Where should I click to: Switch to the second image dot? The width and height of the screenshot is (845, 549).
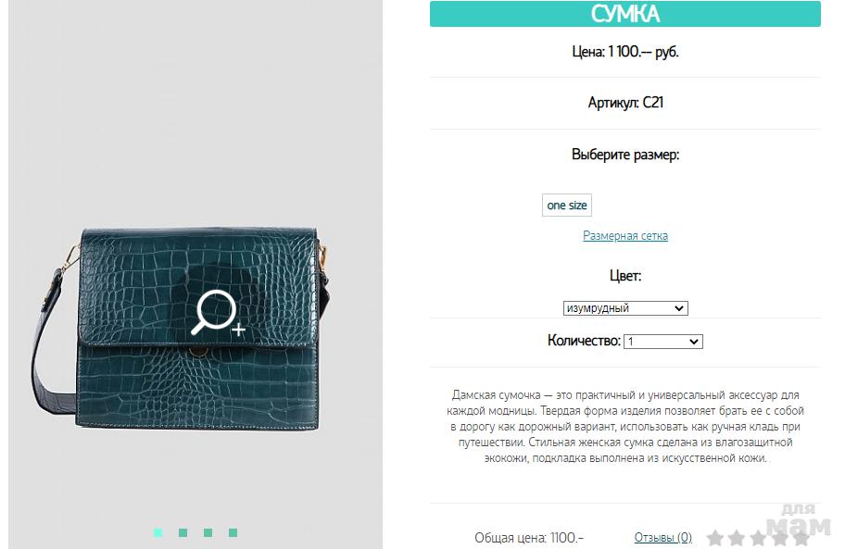click(x=183, y=533)
